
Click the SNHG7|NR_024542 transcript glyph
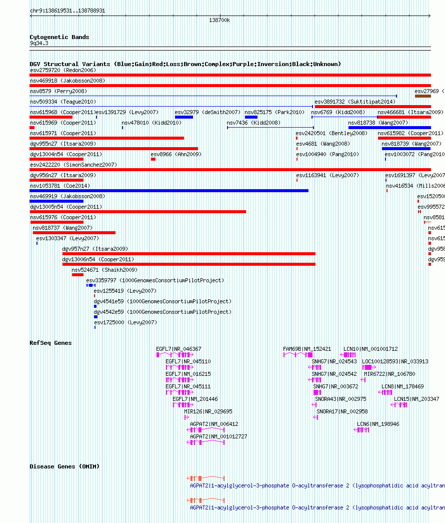pos(314,380)
